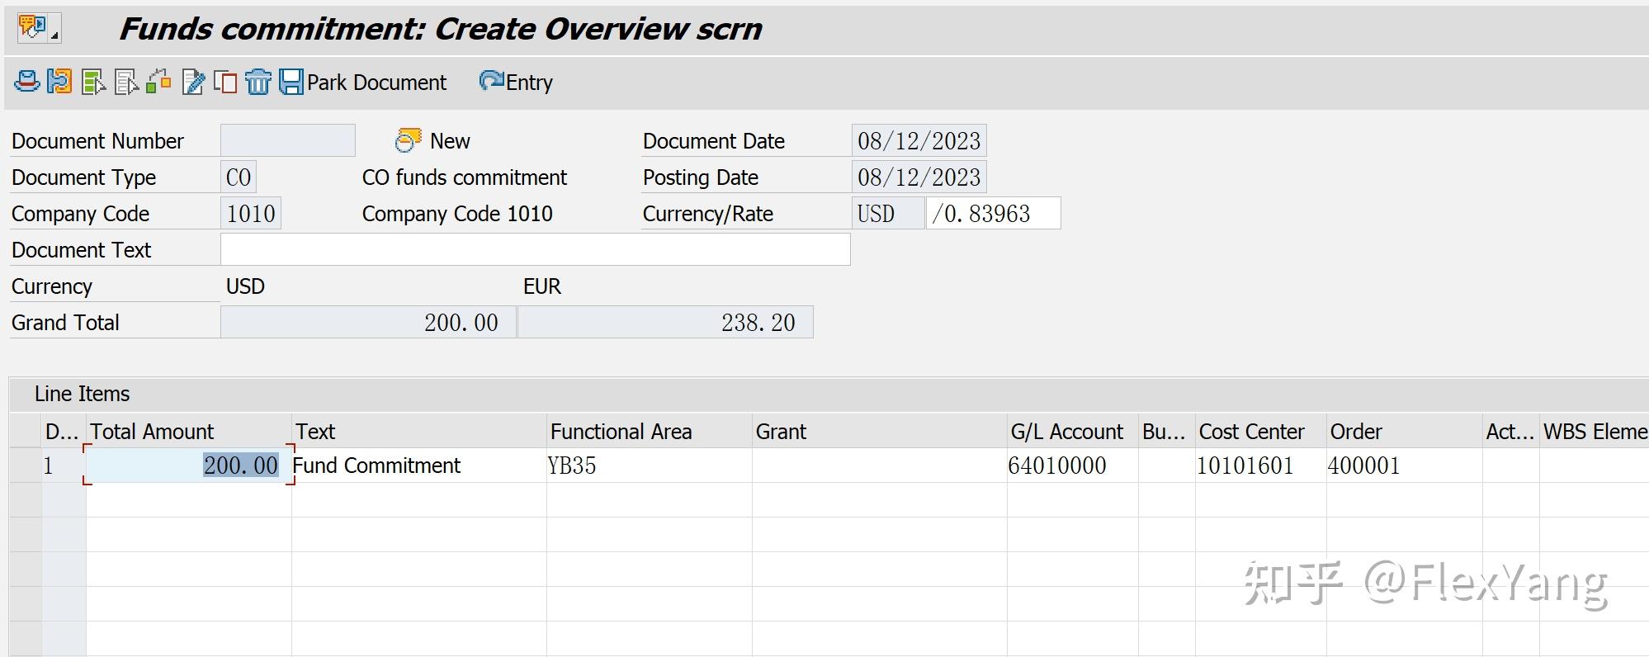Click into the Document Text field
The image size is (1649, 657).
(x=535, y=249)
